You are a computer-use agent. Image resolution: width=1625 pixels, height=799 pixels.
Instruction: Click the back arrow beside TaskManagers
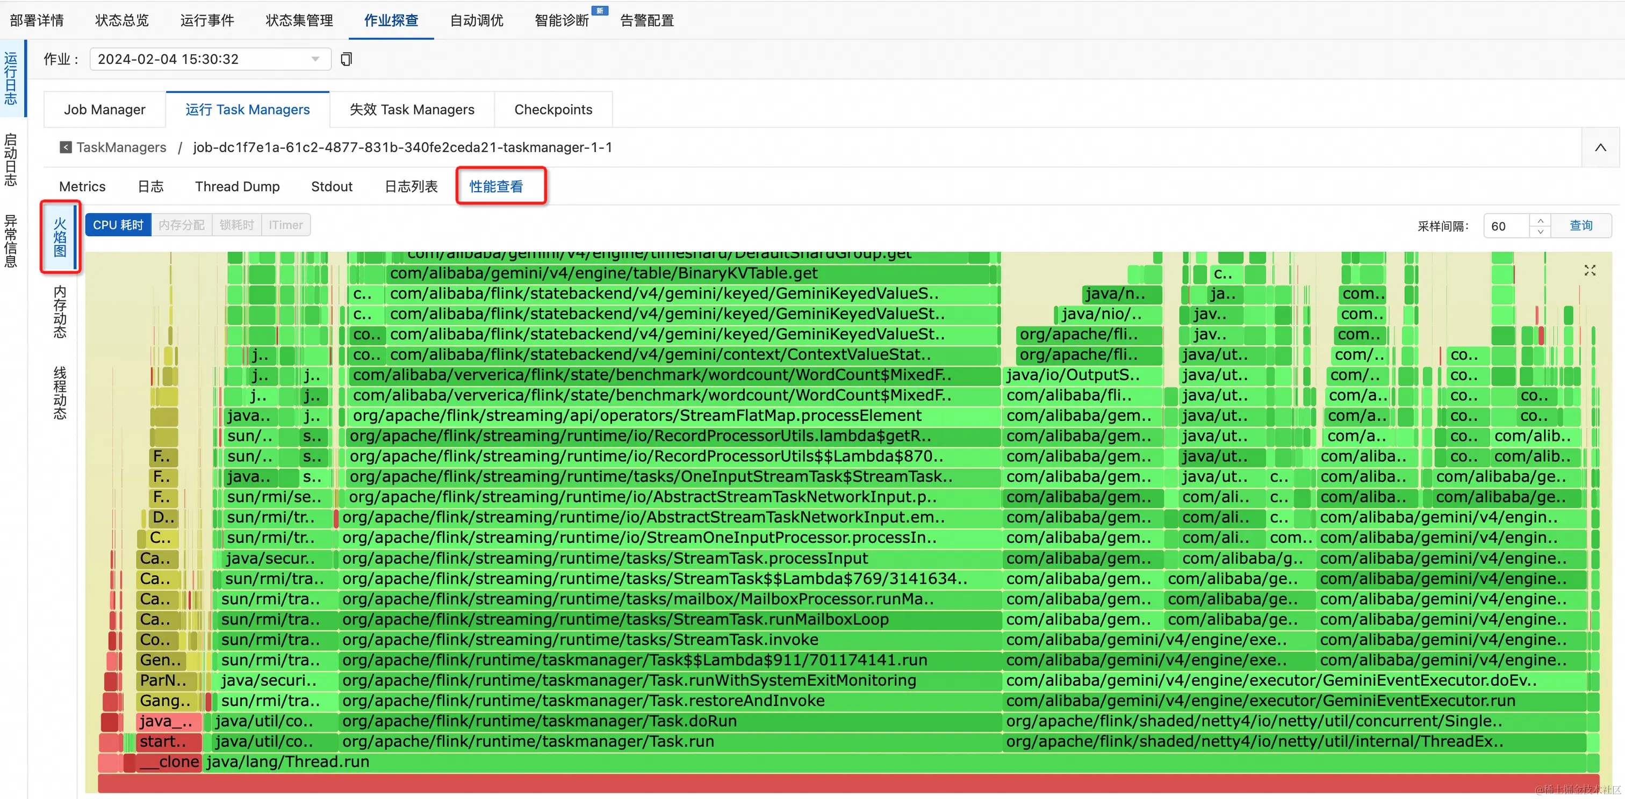[65, 148]
